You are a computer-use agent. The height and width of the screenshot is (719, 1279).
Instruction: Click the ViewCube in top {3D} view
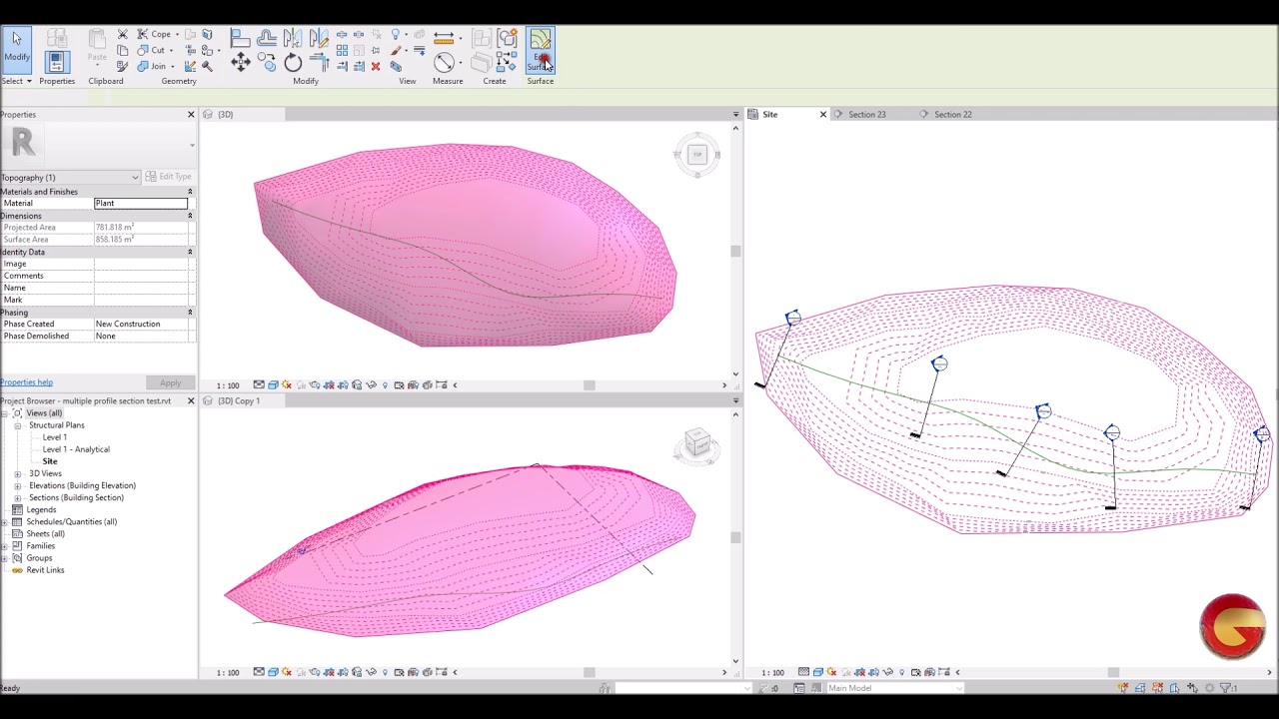[697, 155]
